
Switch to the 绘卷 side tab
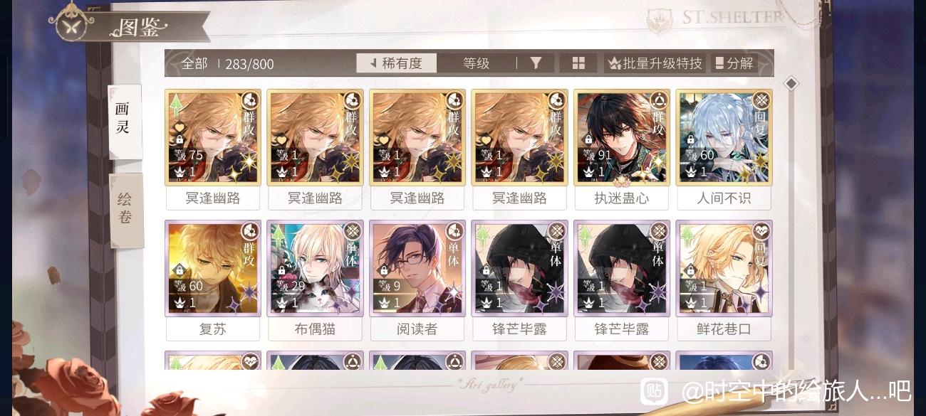pos(125,209)
